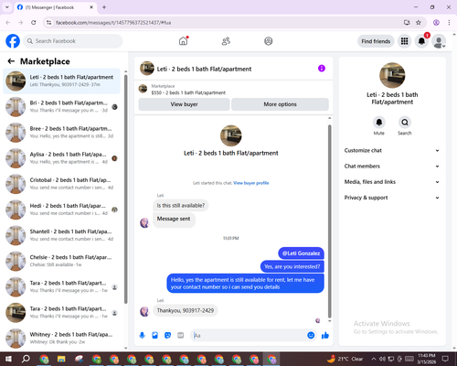Expand Privacy & support section

[x=392, y=198]
